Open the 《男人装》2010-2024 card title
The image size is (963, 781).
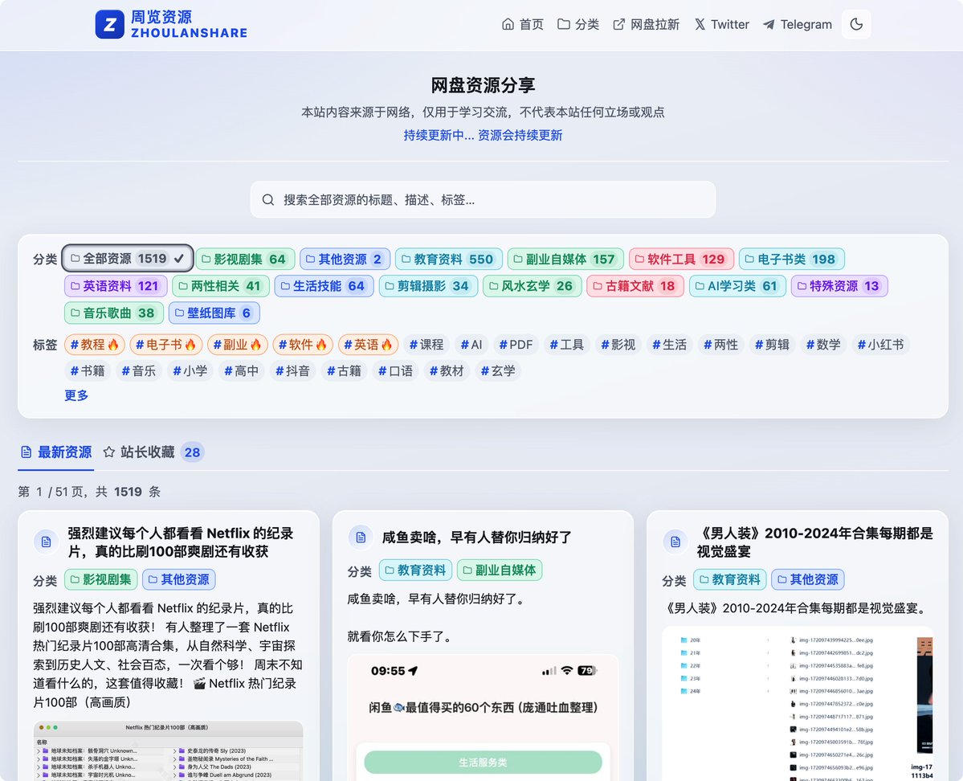(x=815, y=542)
